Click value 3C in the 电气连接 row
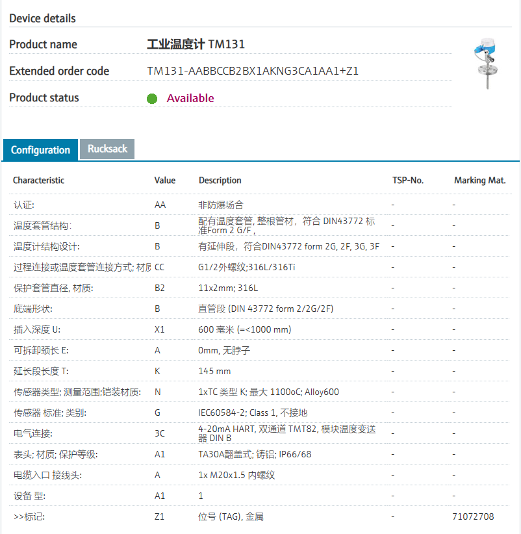 [x=160, y=433]
